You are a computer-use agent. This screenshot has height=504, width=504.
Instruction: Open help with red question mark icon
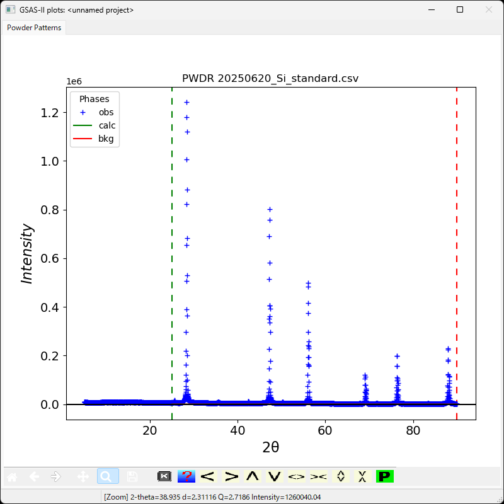(186, 476)
